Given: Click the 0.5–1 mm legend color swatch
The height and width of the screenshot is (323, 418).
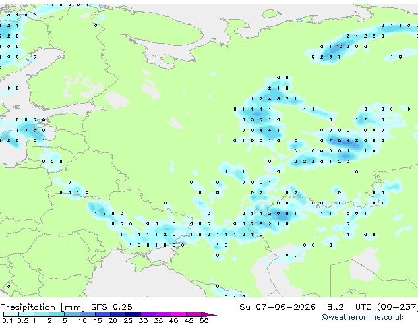Looking at the screenshot, I should (x=26, y=314).
